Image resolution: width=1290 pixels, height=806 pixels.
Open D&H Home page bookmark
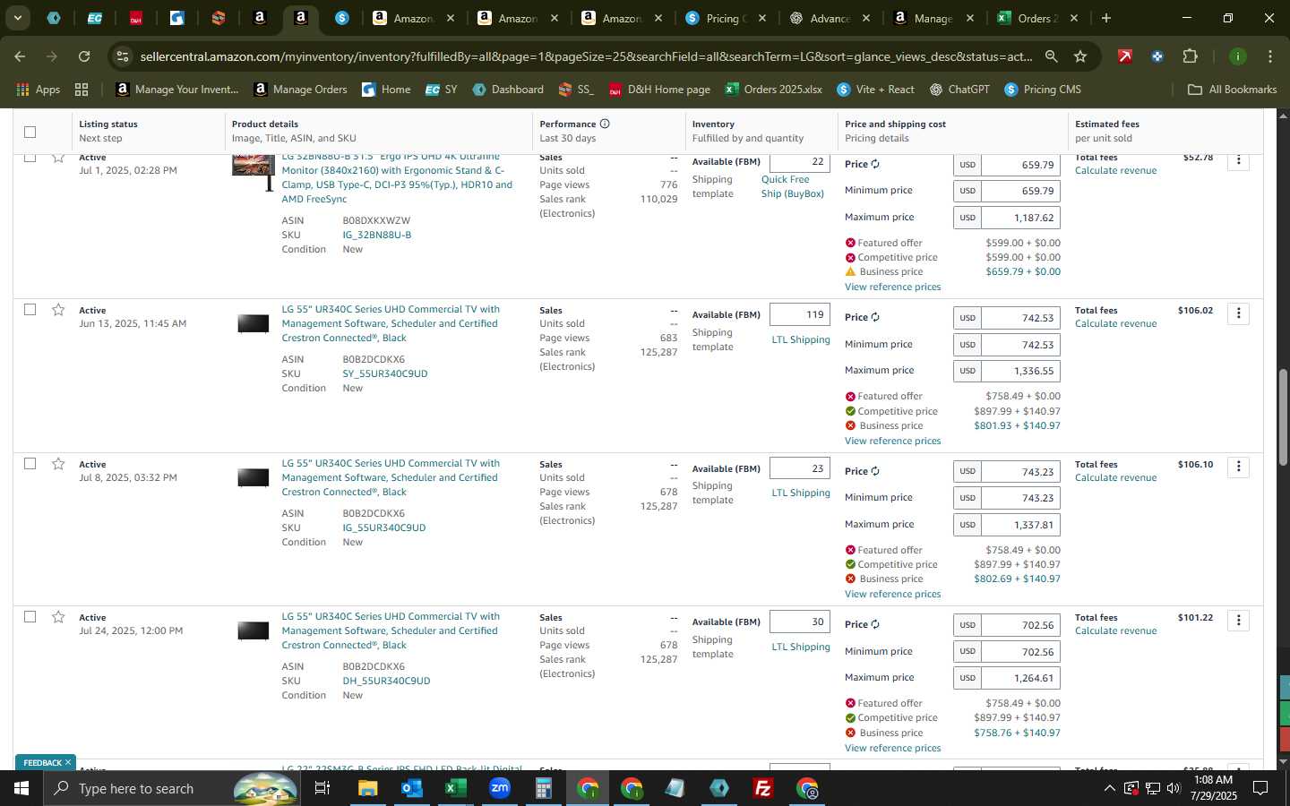coord(659,90)
